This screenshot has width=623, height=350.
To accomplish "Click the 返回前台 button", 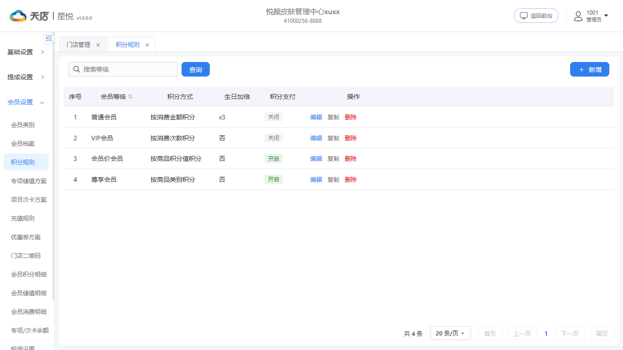I will (x=536, y=15).
